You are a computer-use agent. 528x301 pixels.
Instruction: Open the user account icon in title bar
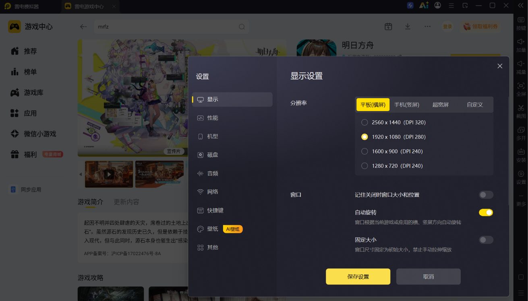coord(438,6)
